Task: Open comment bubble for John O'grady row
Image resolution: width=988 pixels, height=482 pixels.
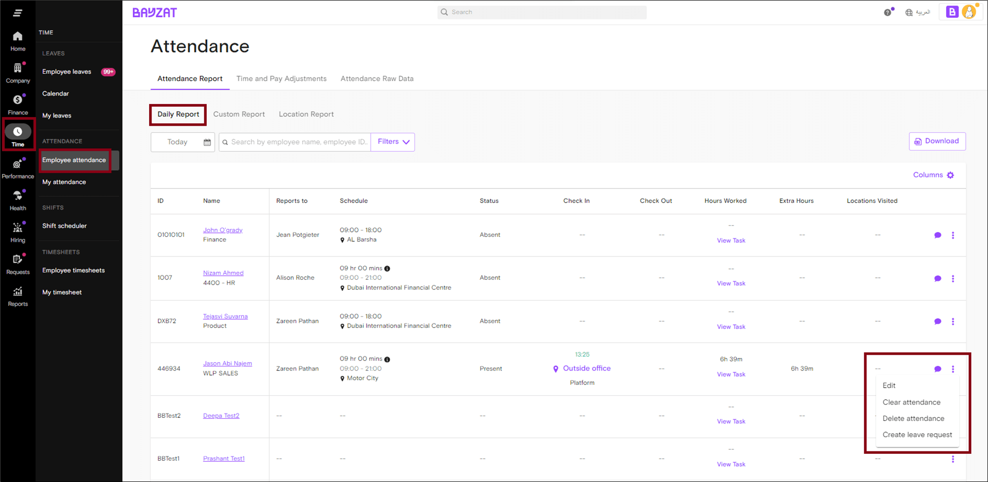Action: tap(938, 235)
